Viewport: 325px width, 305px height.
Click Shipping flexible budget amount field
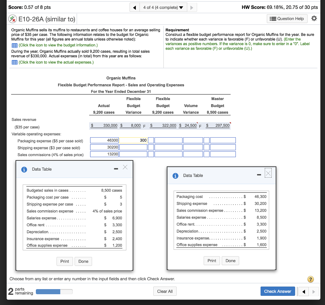169,147
